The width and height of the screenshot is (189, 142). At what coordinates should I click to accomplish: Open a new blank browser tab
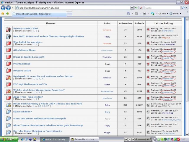(x=70, y=14)
